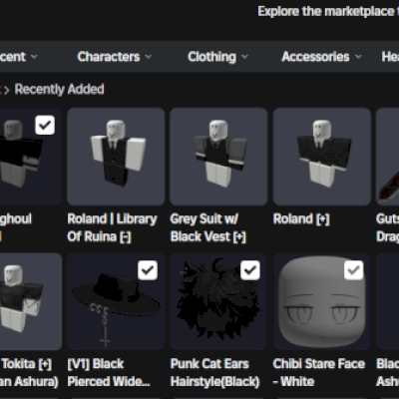Open the Chibi Stare Face thumbnail
Screen dimensions: 399x399
click(x=322, y=301)
